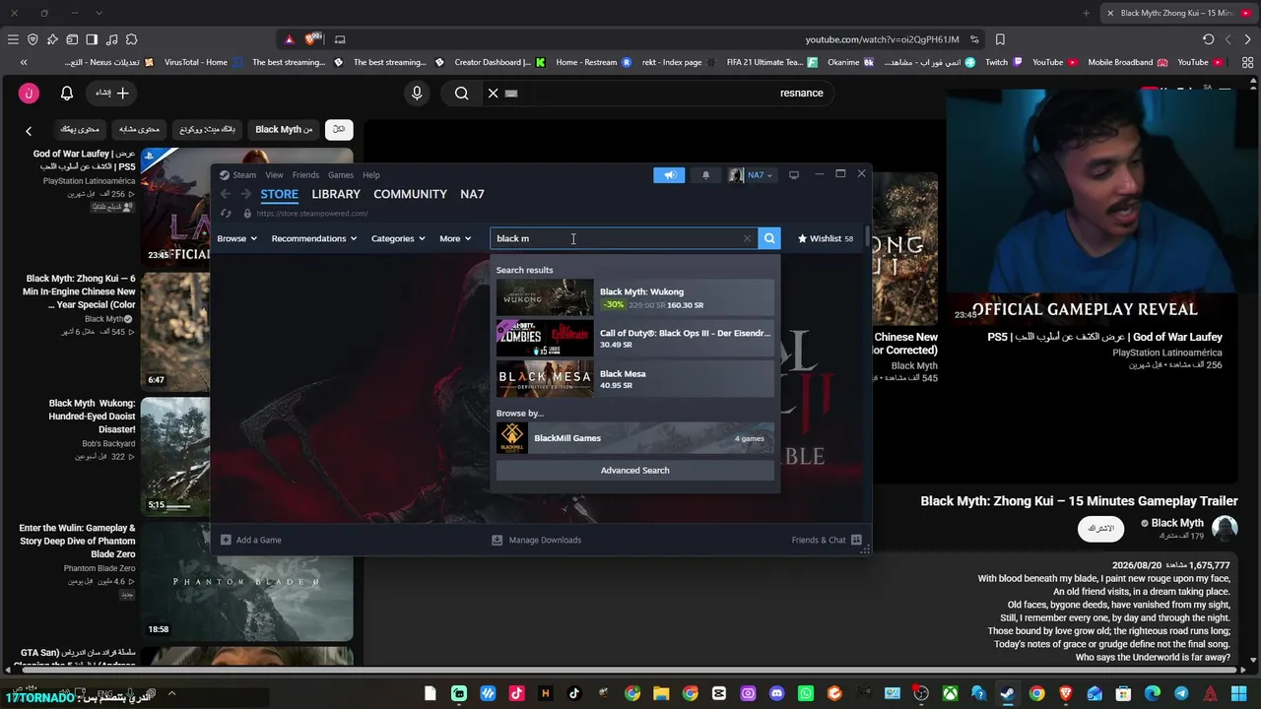The height and width of the screenshot is (709, 1261).
Task: Expand the Recommendations dropdown
Action: click(x=314, y=238)
